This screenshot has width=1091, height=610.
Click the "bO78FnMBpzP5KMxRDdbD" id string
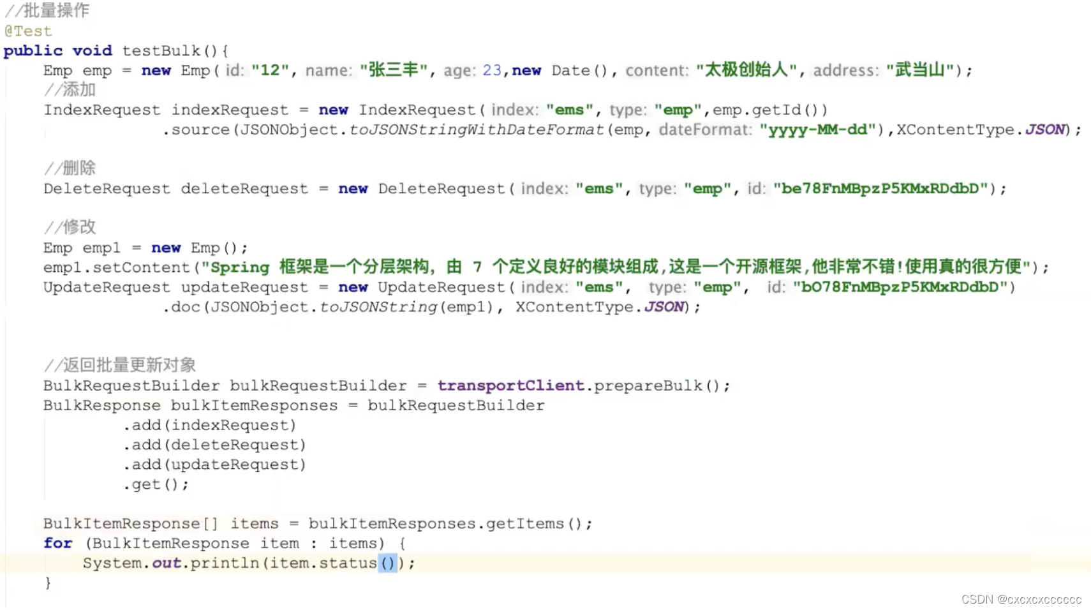click(x=900, y=287)
